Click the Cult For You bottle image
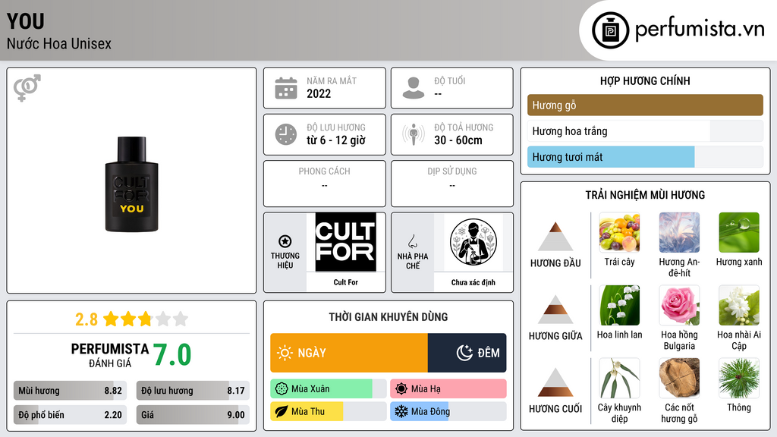Viewport: 777px width, 437px height. pyautogui.click(x=131, y=184)
